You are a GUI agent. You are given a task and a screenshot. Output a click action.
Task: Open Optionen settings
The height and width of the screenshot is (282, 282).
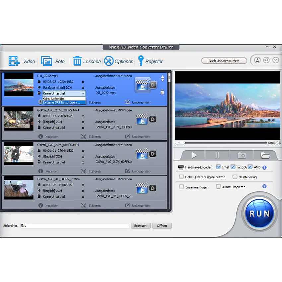coord(108,61)
